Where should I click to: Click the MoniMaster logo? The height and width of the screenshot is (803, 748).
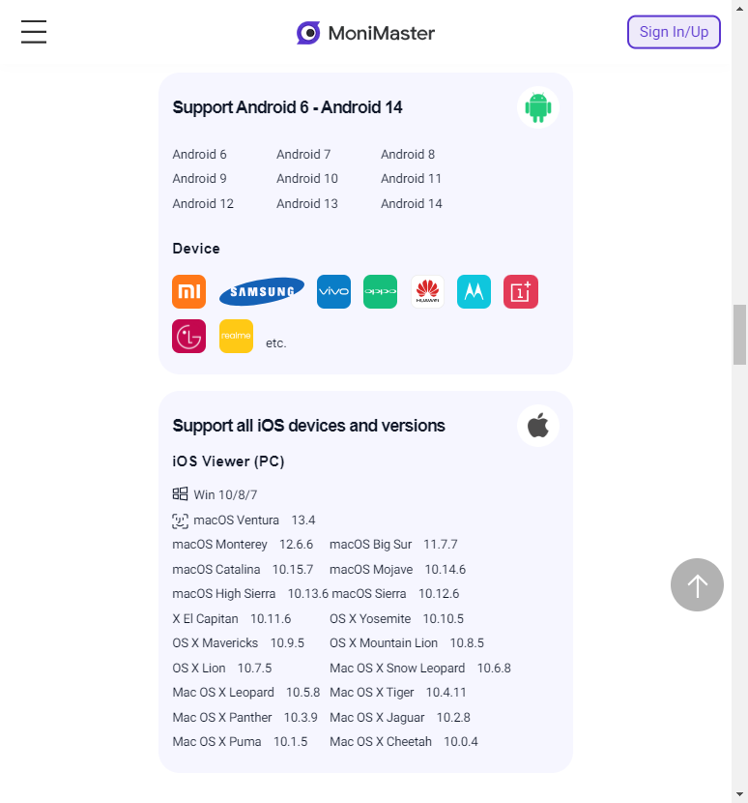[x=365, y=33]
